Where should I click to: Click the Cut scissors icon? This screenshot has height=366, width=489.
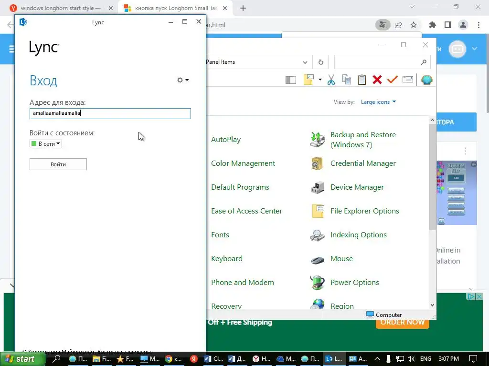coord(331,80)
